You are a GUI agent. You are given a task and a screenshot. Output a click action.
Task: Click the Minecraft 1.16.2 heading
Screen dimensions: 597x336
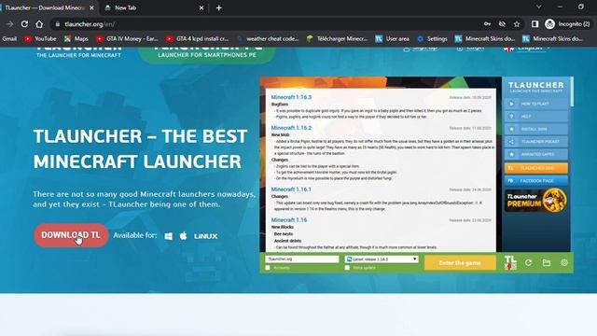tap(291, 128)
